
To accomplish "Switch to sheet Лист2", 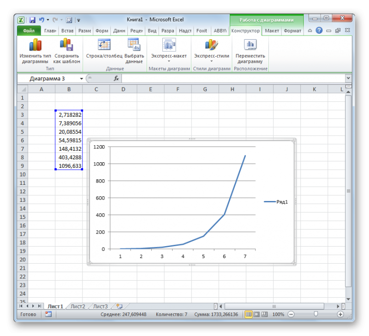I will click(x=77, y=307).
